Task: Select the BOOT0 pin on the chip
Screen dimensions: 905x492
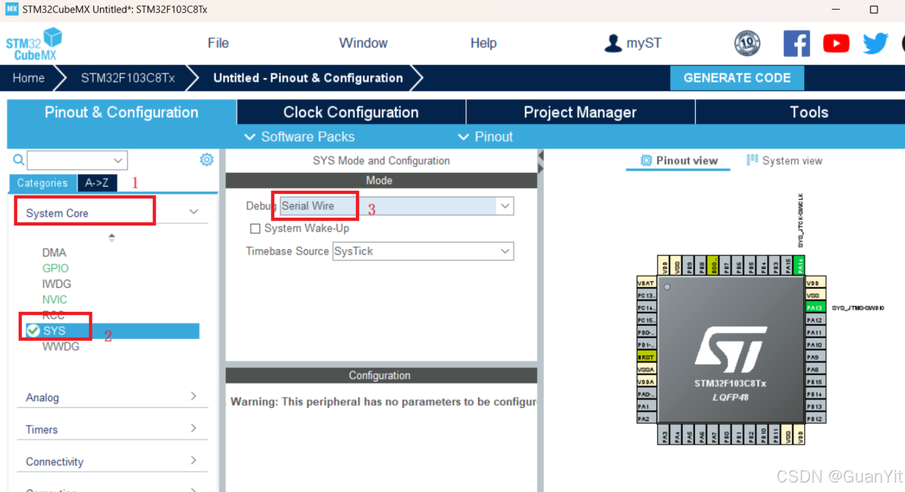Action: pyautogui.click(x=713, y=265)
